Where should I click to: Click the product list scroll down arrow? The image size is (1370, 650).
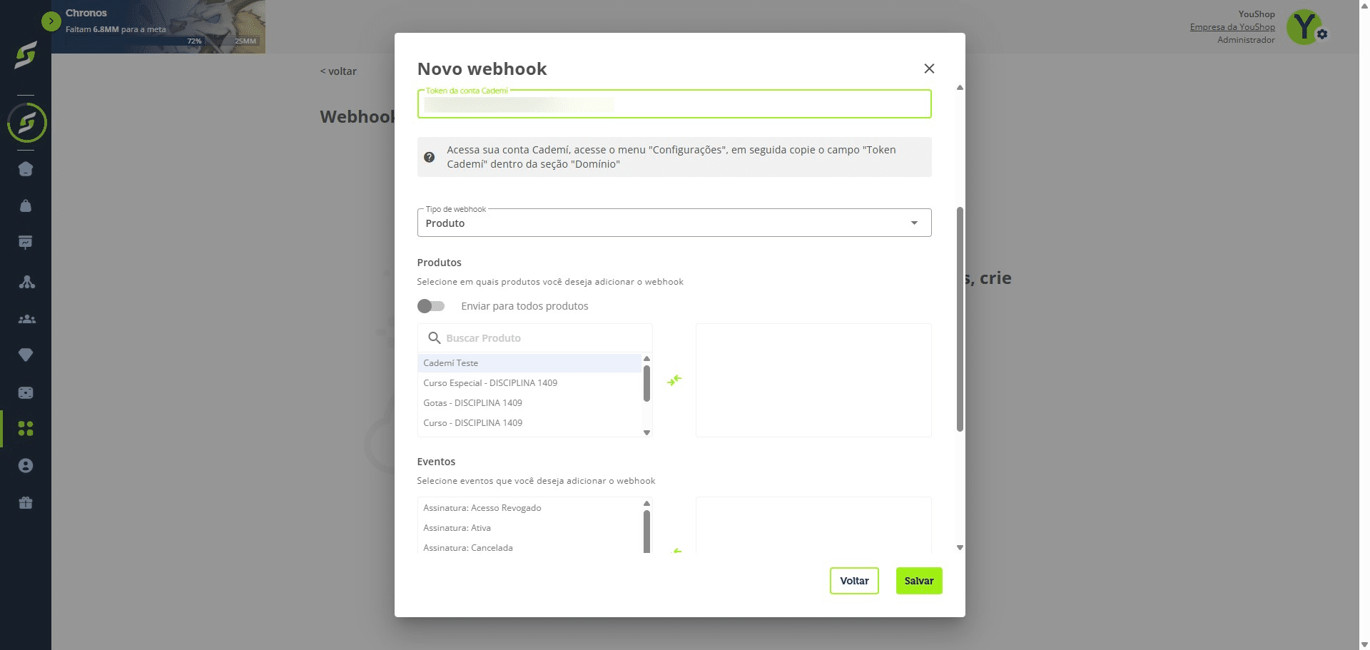646,432
